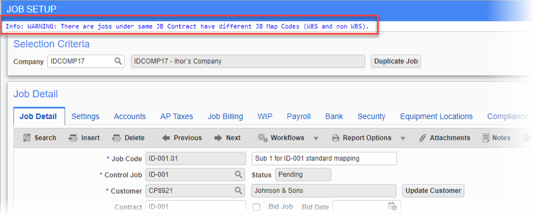Click the Delete record icon
The image size is (534, 217).
pos(117,138)
